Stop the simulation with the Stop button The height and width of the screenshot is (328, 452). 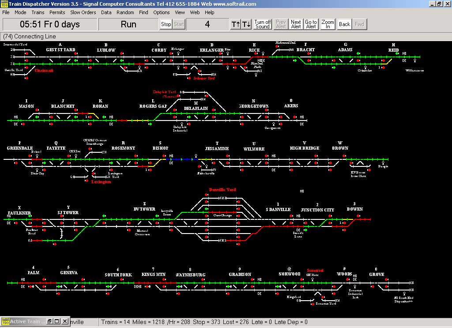166,24
